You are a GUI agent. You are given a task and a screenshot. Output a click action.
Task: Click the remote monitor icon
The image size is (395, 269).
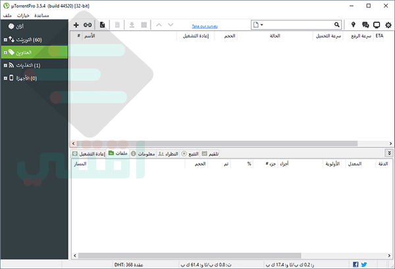(x=377, y=24)
